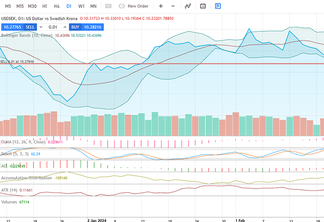Select the H4 timeframe
Viewport: 324px width, 222px height.
click(x=57, y=6)
